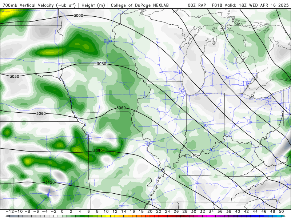Click the '700mb Vertical Velocity' title text
The height and width of the screenshot is (218, 291).
pos(29,5)
